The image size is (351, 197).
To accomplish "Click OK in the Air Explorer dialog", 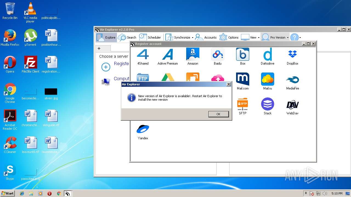I will click(x=218, y=114).
